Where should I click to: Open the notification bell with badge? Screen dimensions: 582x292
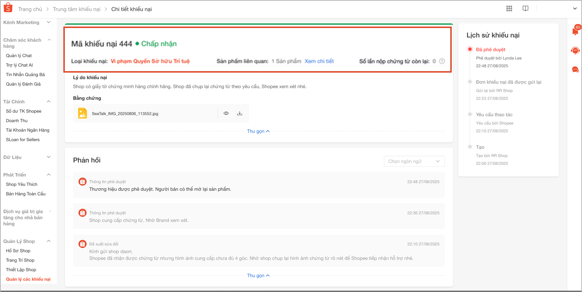tap(575, 31)
